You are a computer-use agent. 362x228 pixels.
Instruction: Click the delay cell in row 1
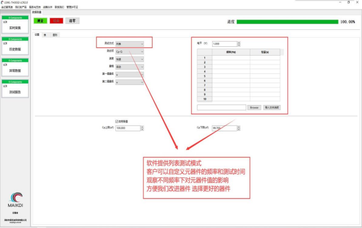tap(265, 58)
